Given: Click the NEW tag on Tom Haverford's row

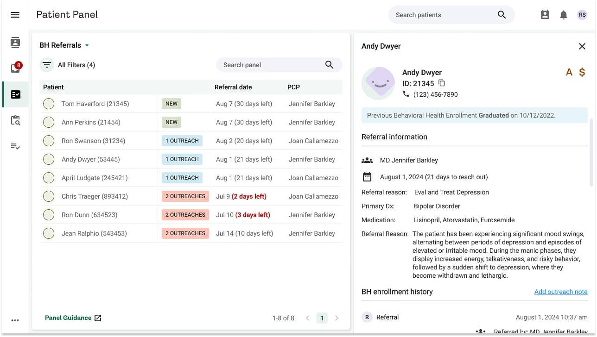Looking at the screenshot, I should point(171,104).
